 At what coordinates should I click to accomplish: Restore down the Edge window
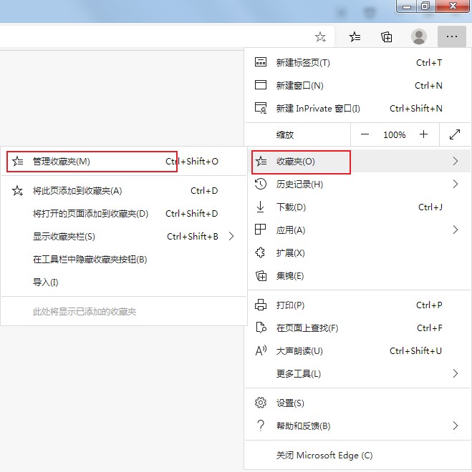[x=425, y=6]
